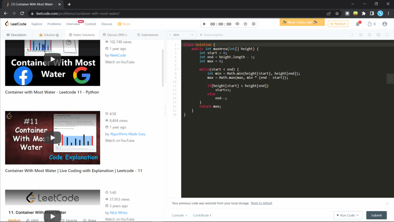Open the Java language dropdown
This screenshot has height=222, width=394.
(x=182, y=35)
